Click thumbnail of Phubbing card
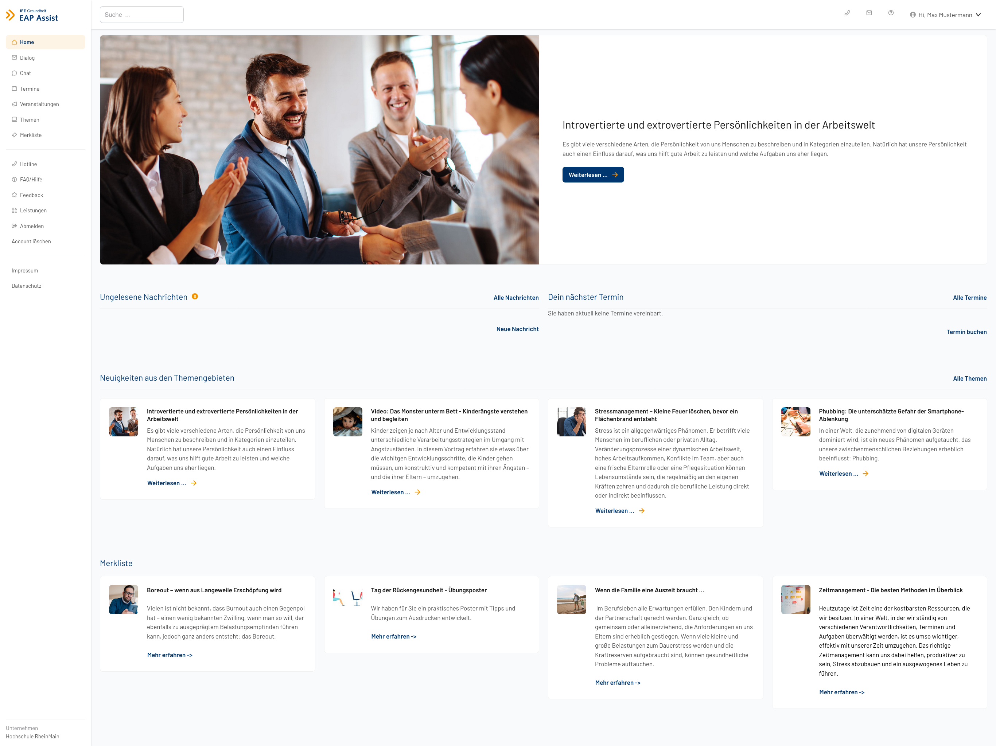 pos(795,421)
